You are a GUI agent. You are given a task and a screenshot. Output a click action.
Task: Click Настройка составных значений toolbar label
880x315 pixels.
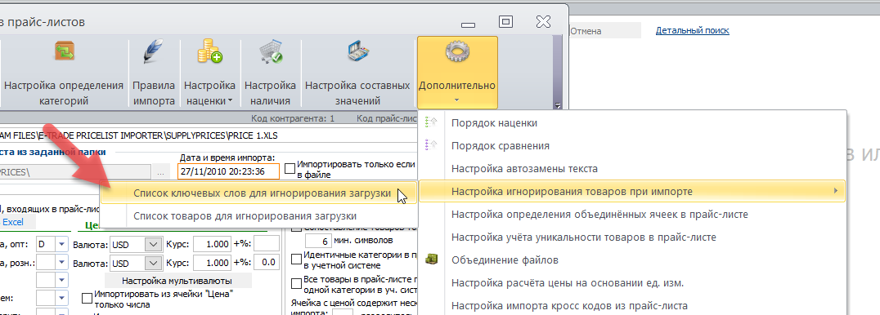[357, 94]
